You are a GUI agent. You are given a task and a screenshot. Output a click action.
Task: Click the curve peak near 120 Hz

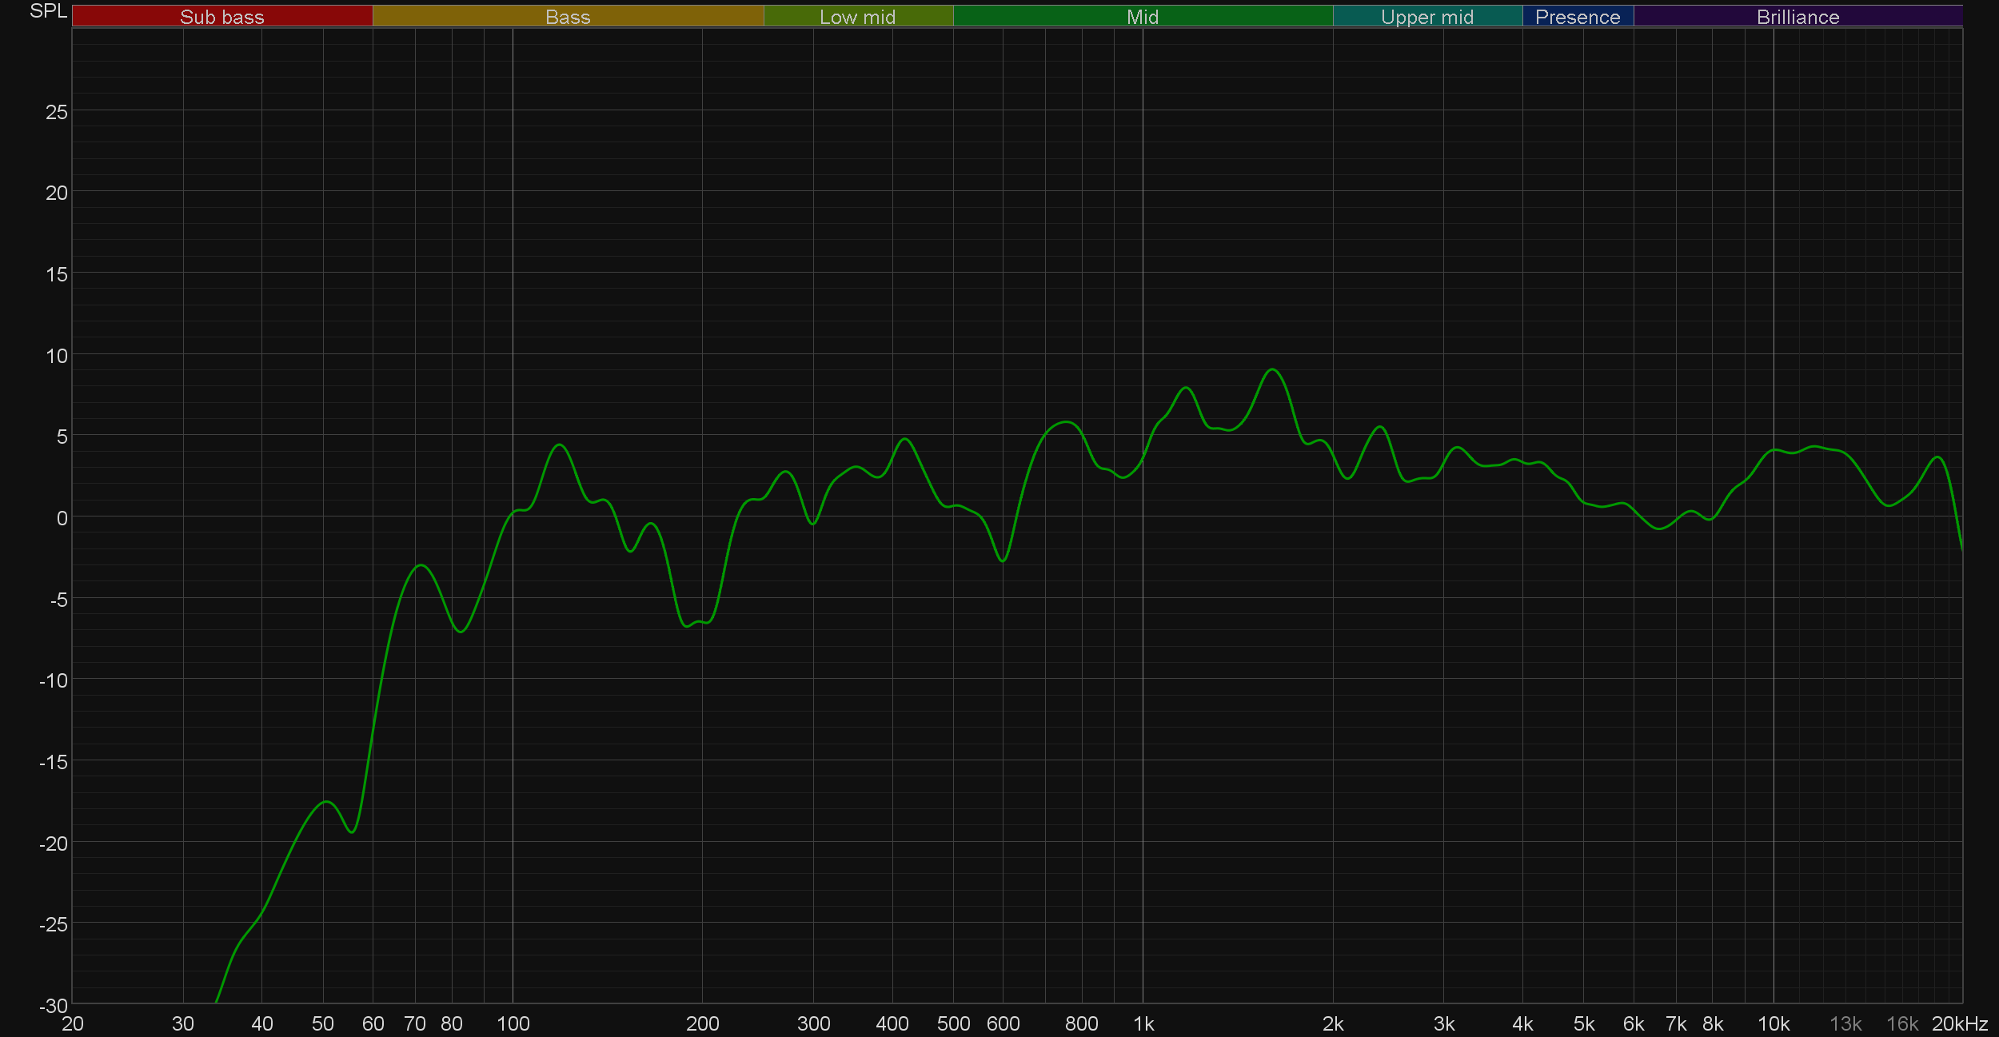pyautogui.click(x=560, y=445)
